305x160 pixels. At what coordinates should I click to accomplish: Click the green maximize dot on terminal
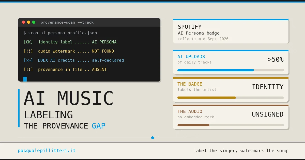[34, 22]
